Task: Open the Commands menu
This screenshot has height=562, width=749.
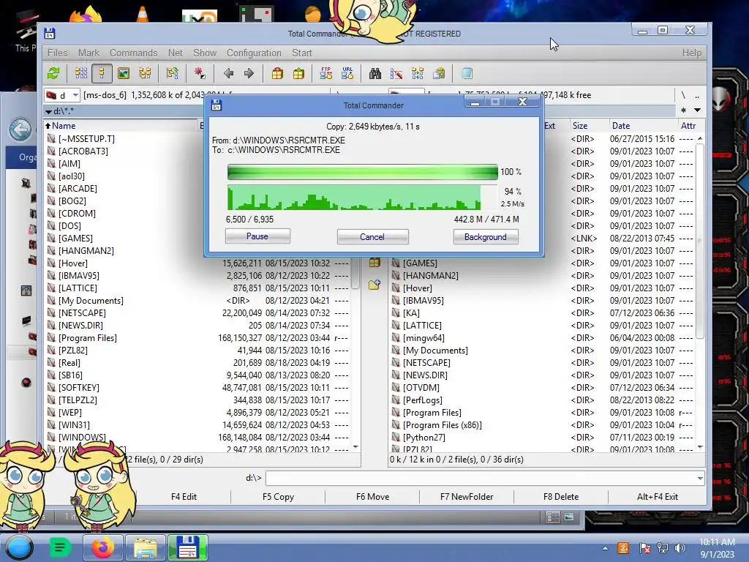Action: pos(133,53)
